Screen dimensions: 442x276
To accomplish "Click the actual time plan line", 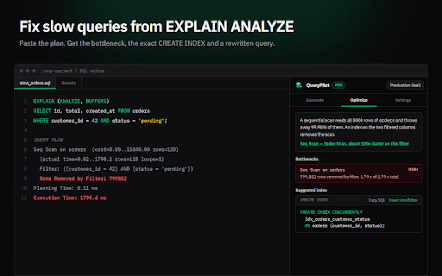I will pyautogui.click(x=102, y=159).
